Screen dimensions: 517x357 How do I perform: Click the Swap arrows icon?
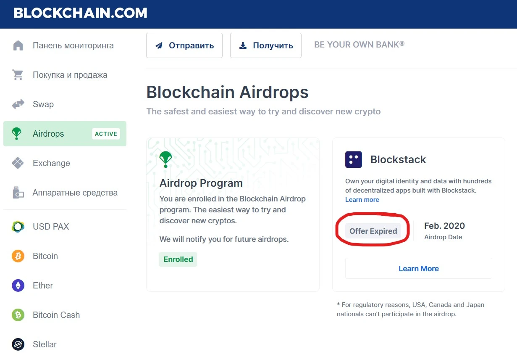(18, 104)
